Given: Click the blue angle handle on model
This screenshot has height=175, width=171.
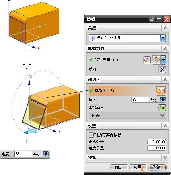Looking at the screenshot, I should click(x=26, y=132).
